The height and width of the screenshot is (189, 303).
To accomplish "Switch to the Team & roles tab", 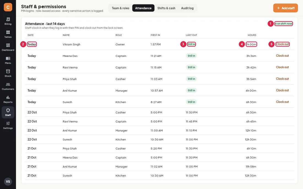I will tap(121, 8).
